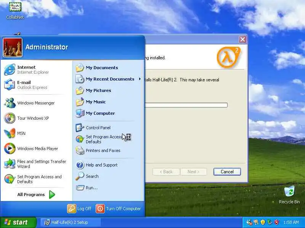Open Help and Support icon
The height and width of the screenshot is (228, 305).
coord(80,165)
